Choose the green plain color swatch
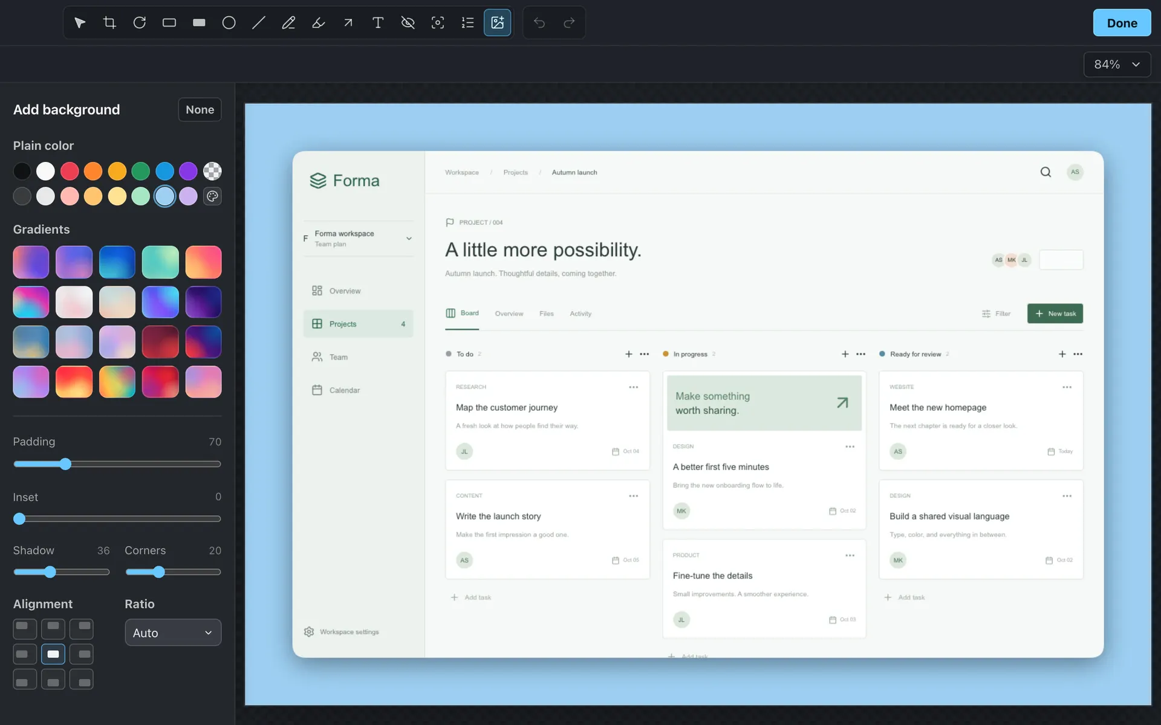Image resolution: width=1161 pixels, height=725 pixels. point(141,172)
